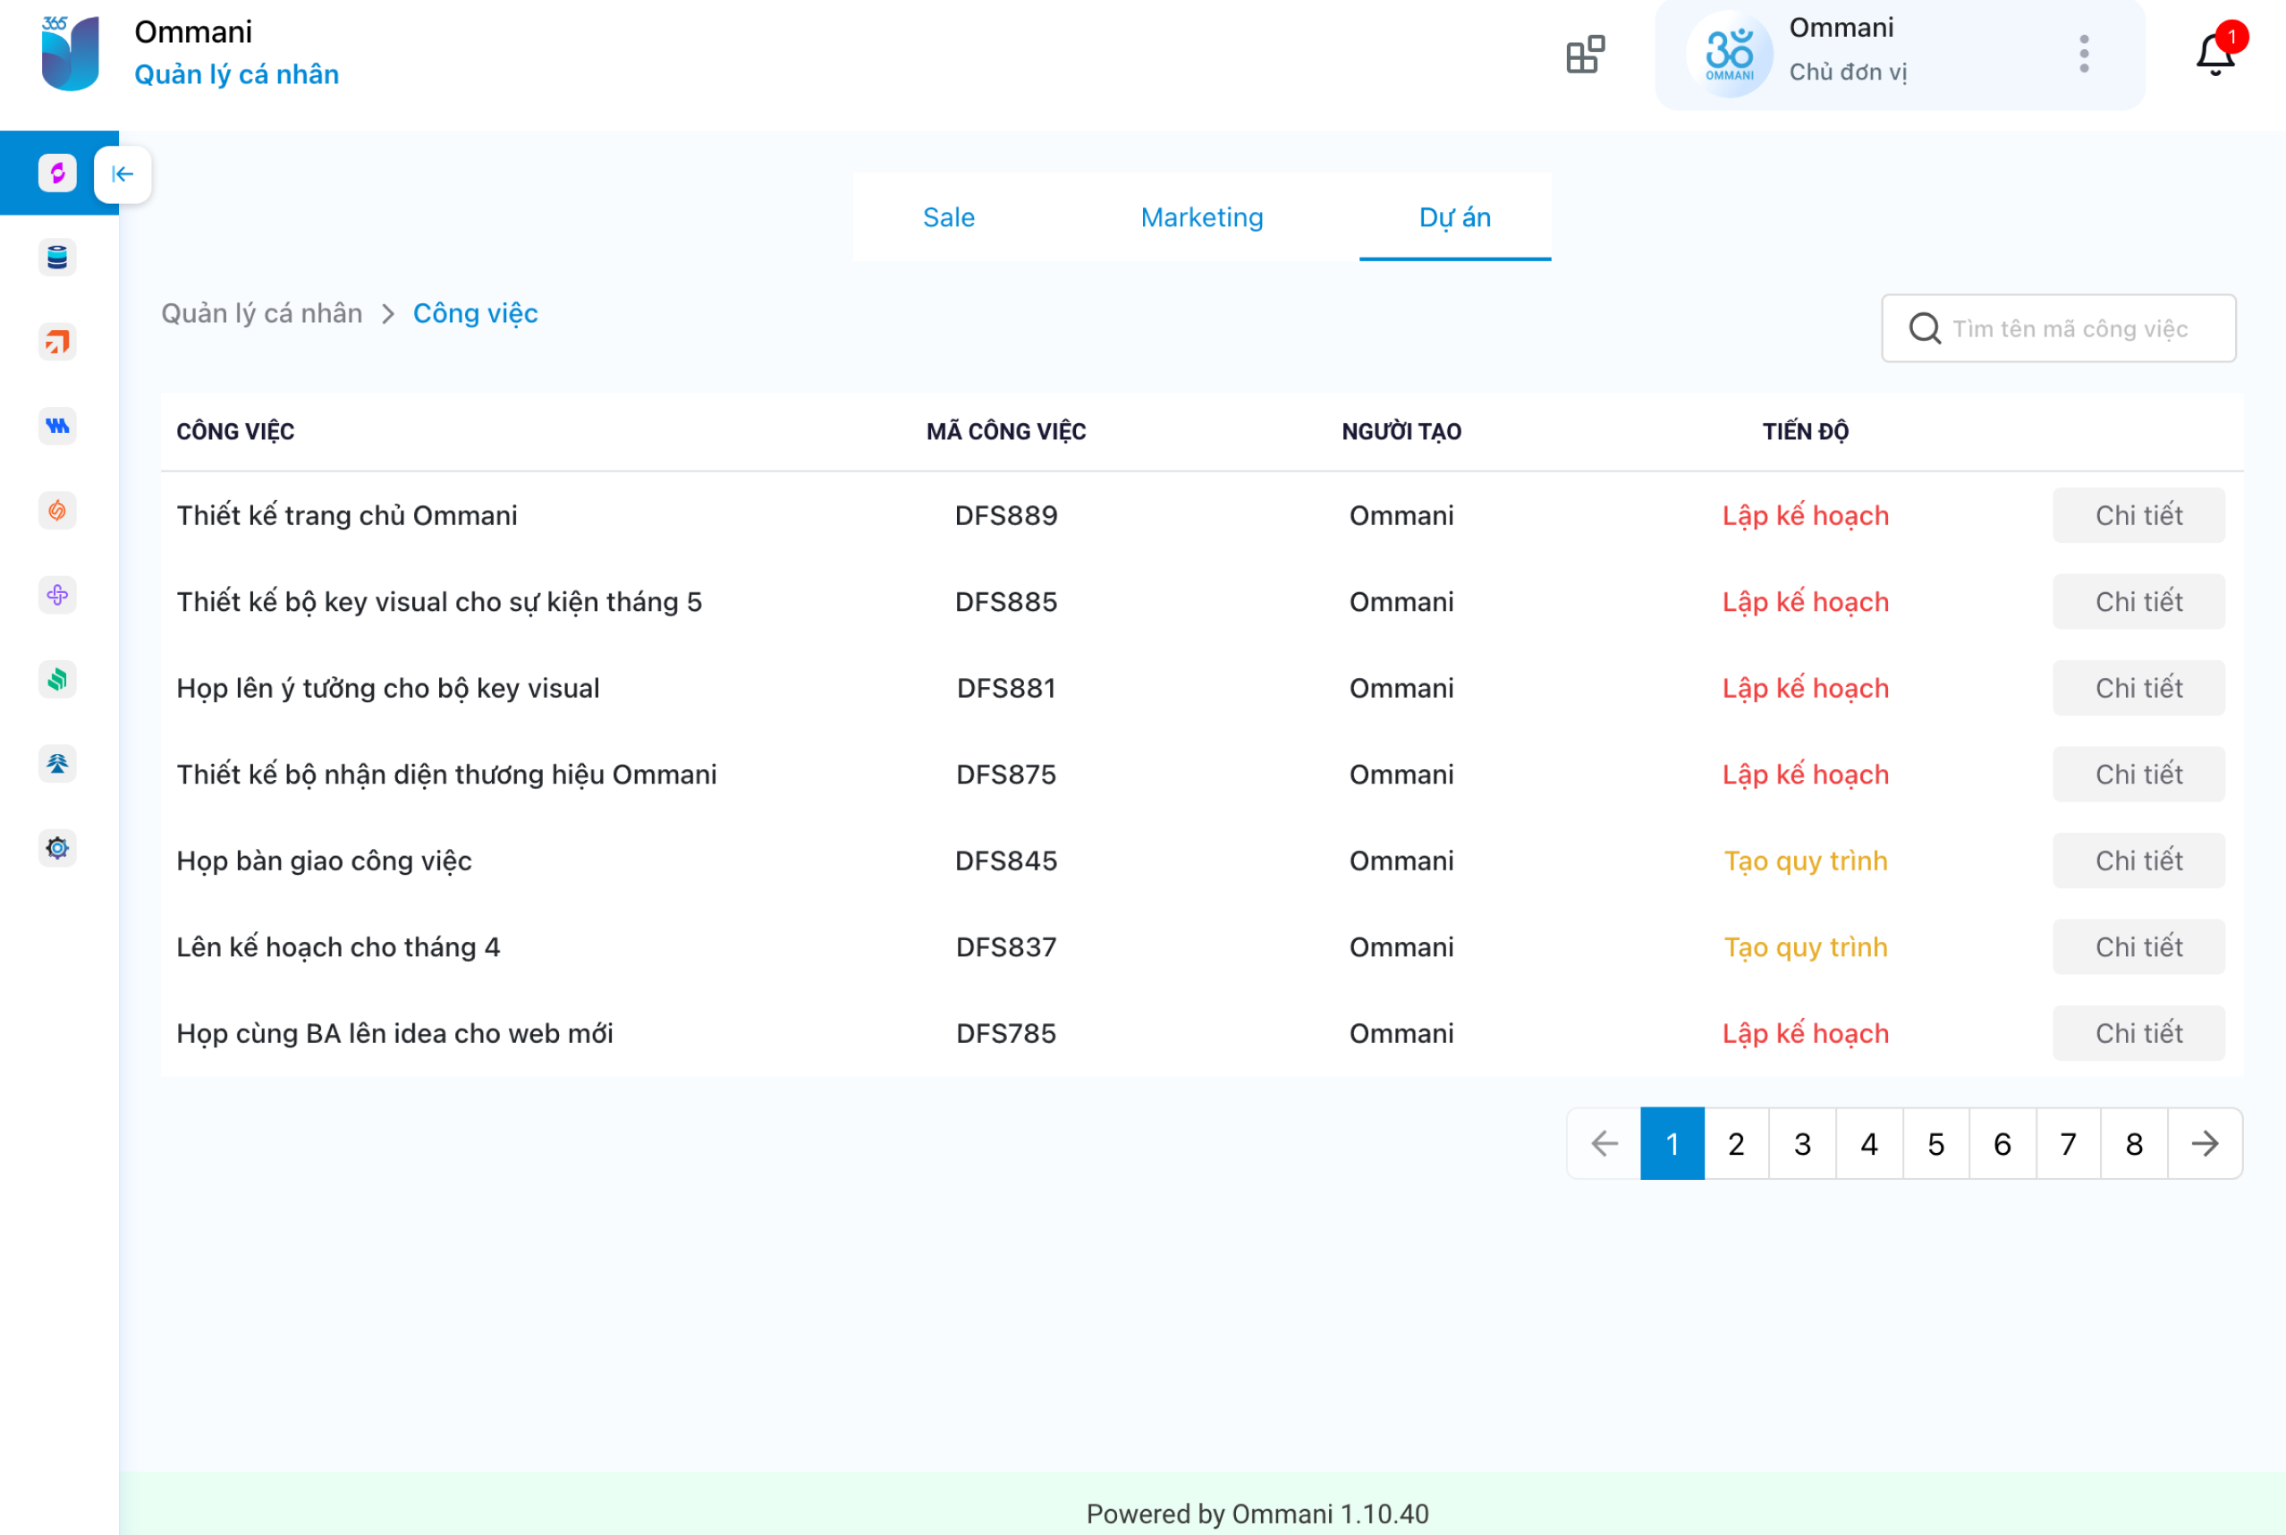This screenshot has height=1535, width=2286.
Task: Open the apps grid icon in header
Action: 1586,55
